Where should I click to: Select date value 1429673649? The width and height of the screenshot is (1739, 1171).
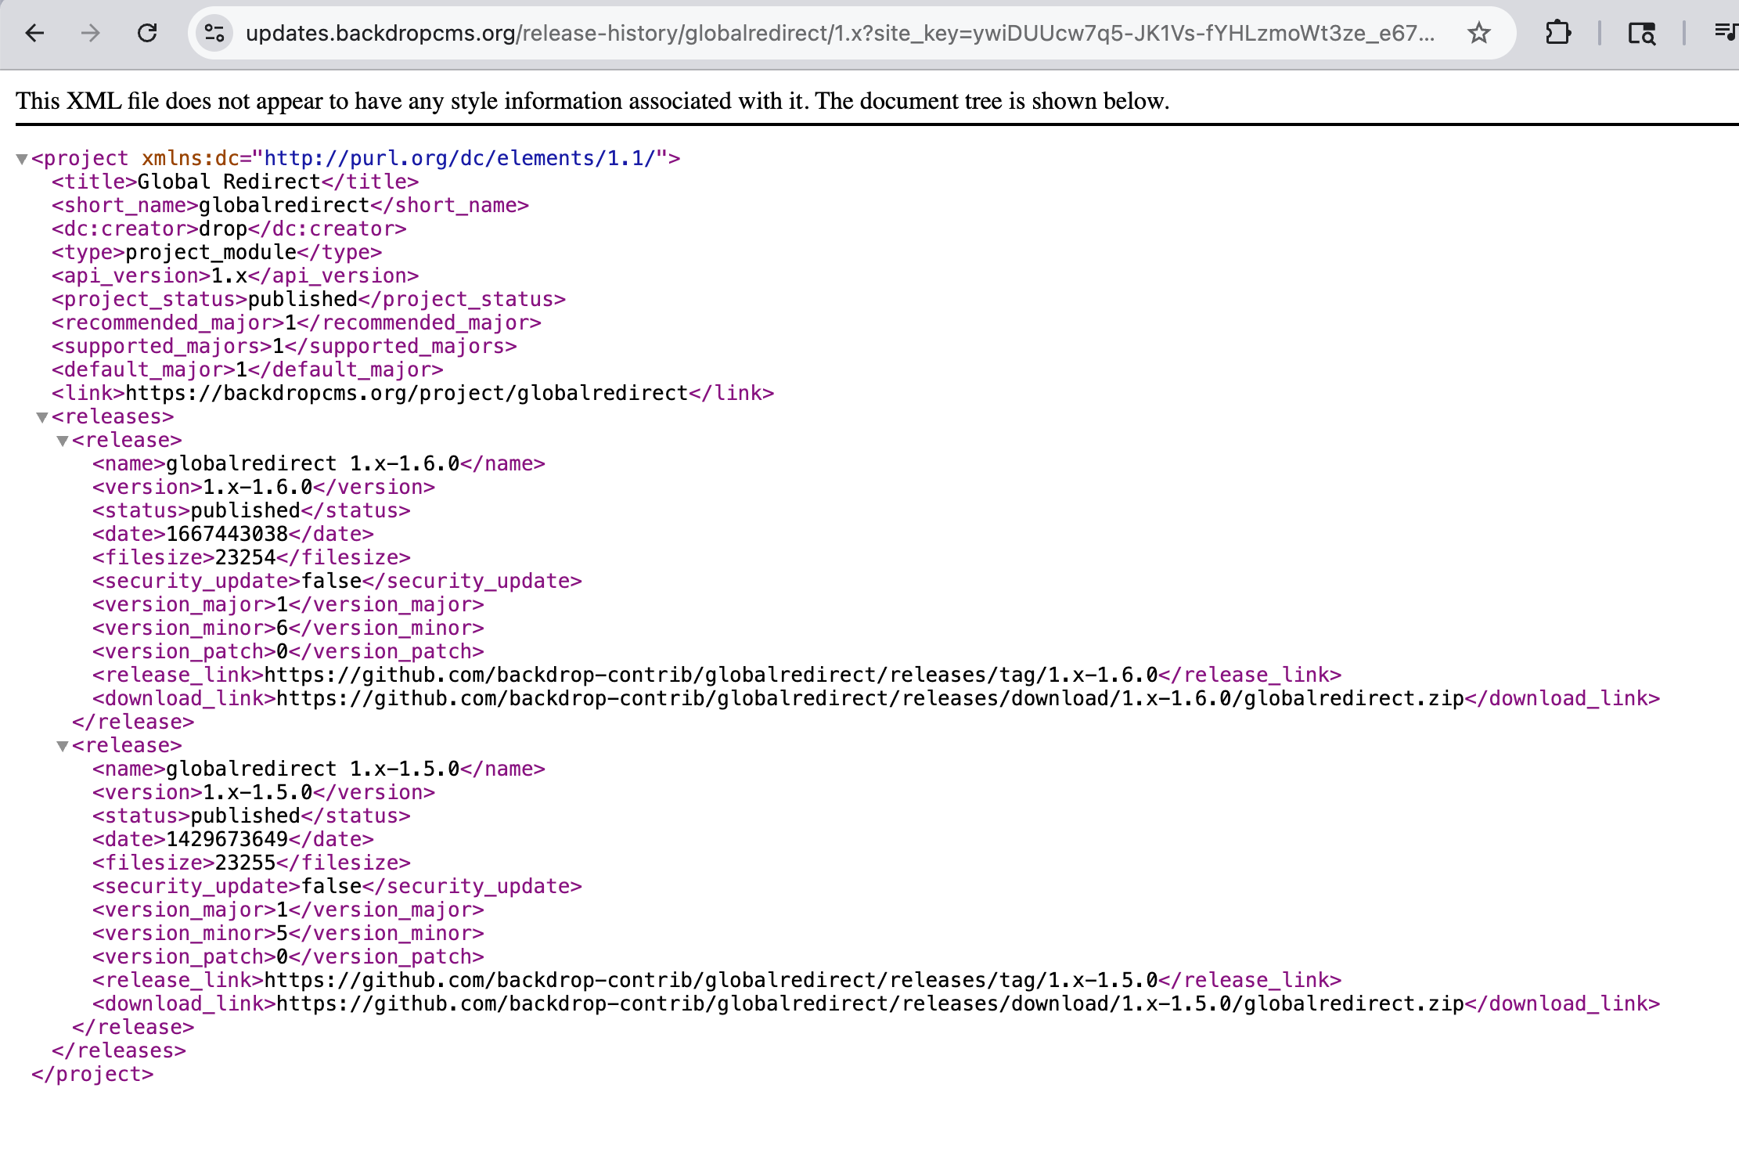(x=227, y=839)
